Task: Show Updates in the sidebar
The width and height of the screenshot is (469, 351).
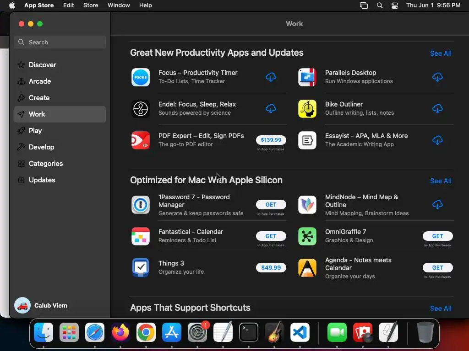Action: 60,180
